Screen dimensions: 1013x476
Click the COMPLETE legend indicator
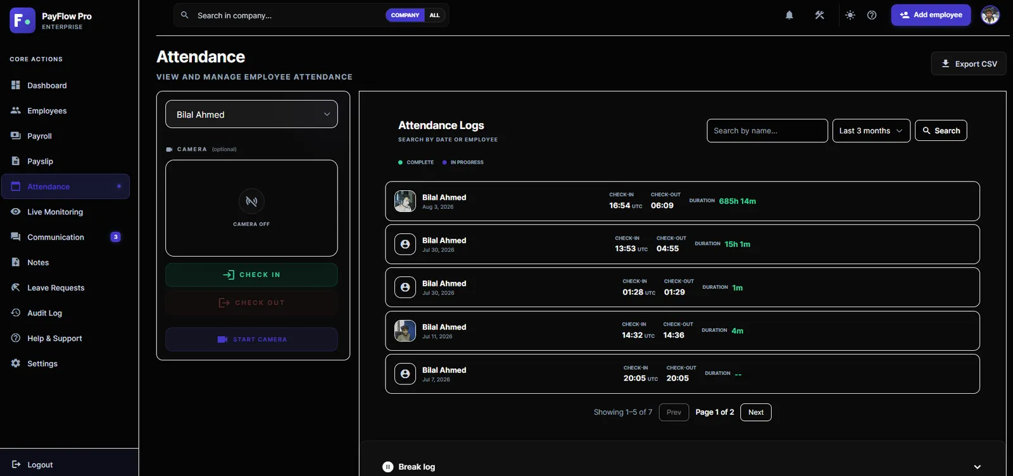[416, 162]
